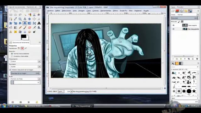Image resolution: width=201 pixels, height=113 pixels.
Task: Switch to Channels tab in layers dock
Action: tap(177, 11)
